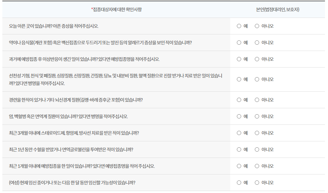Image resolution: width=328 pixels, height=193 pixels.
Task: Click the question text 최근 1개월 이내에 예방접종
Action: (82, 166)
